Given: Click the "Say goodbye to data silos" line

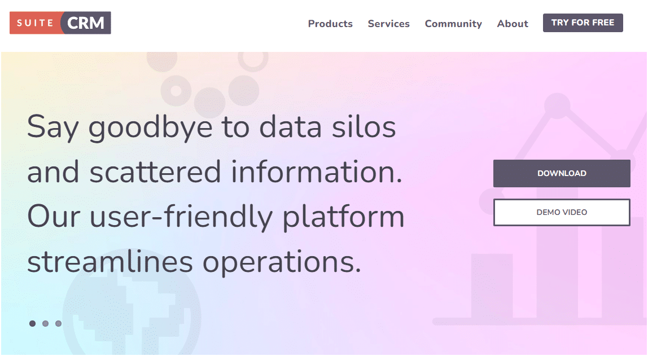Looking at the screenshot, I should tap(212, 127).
